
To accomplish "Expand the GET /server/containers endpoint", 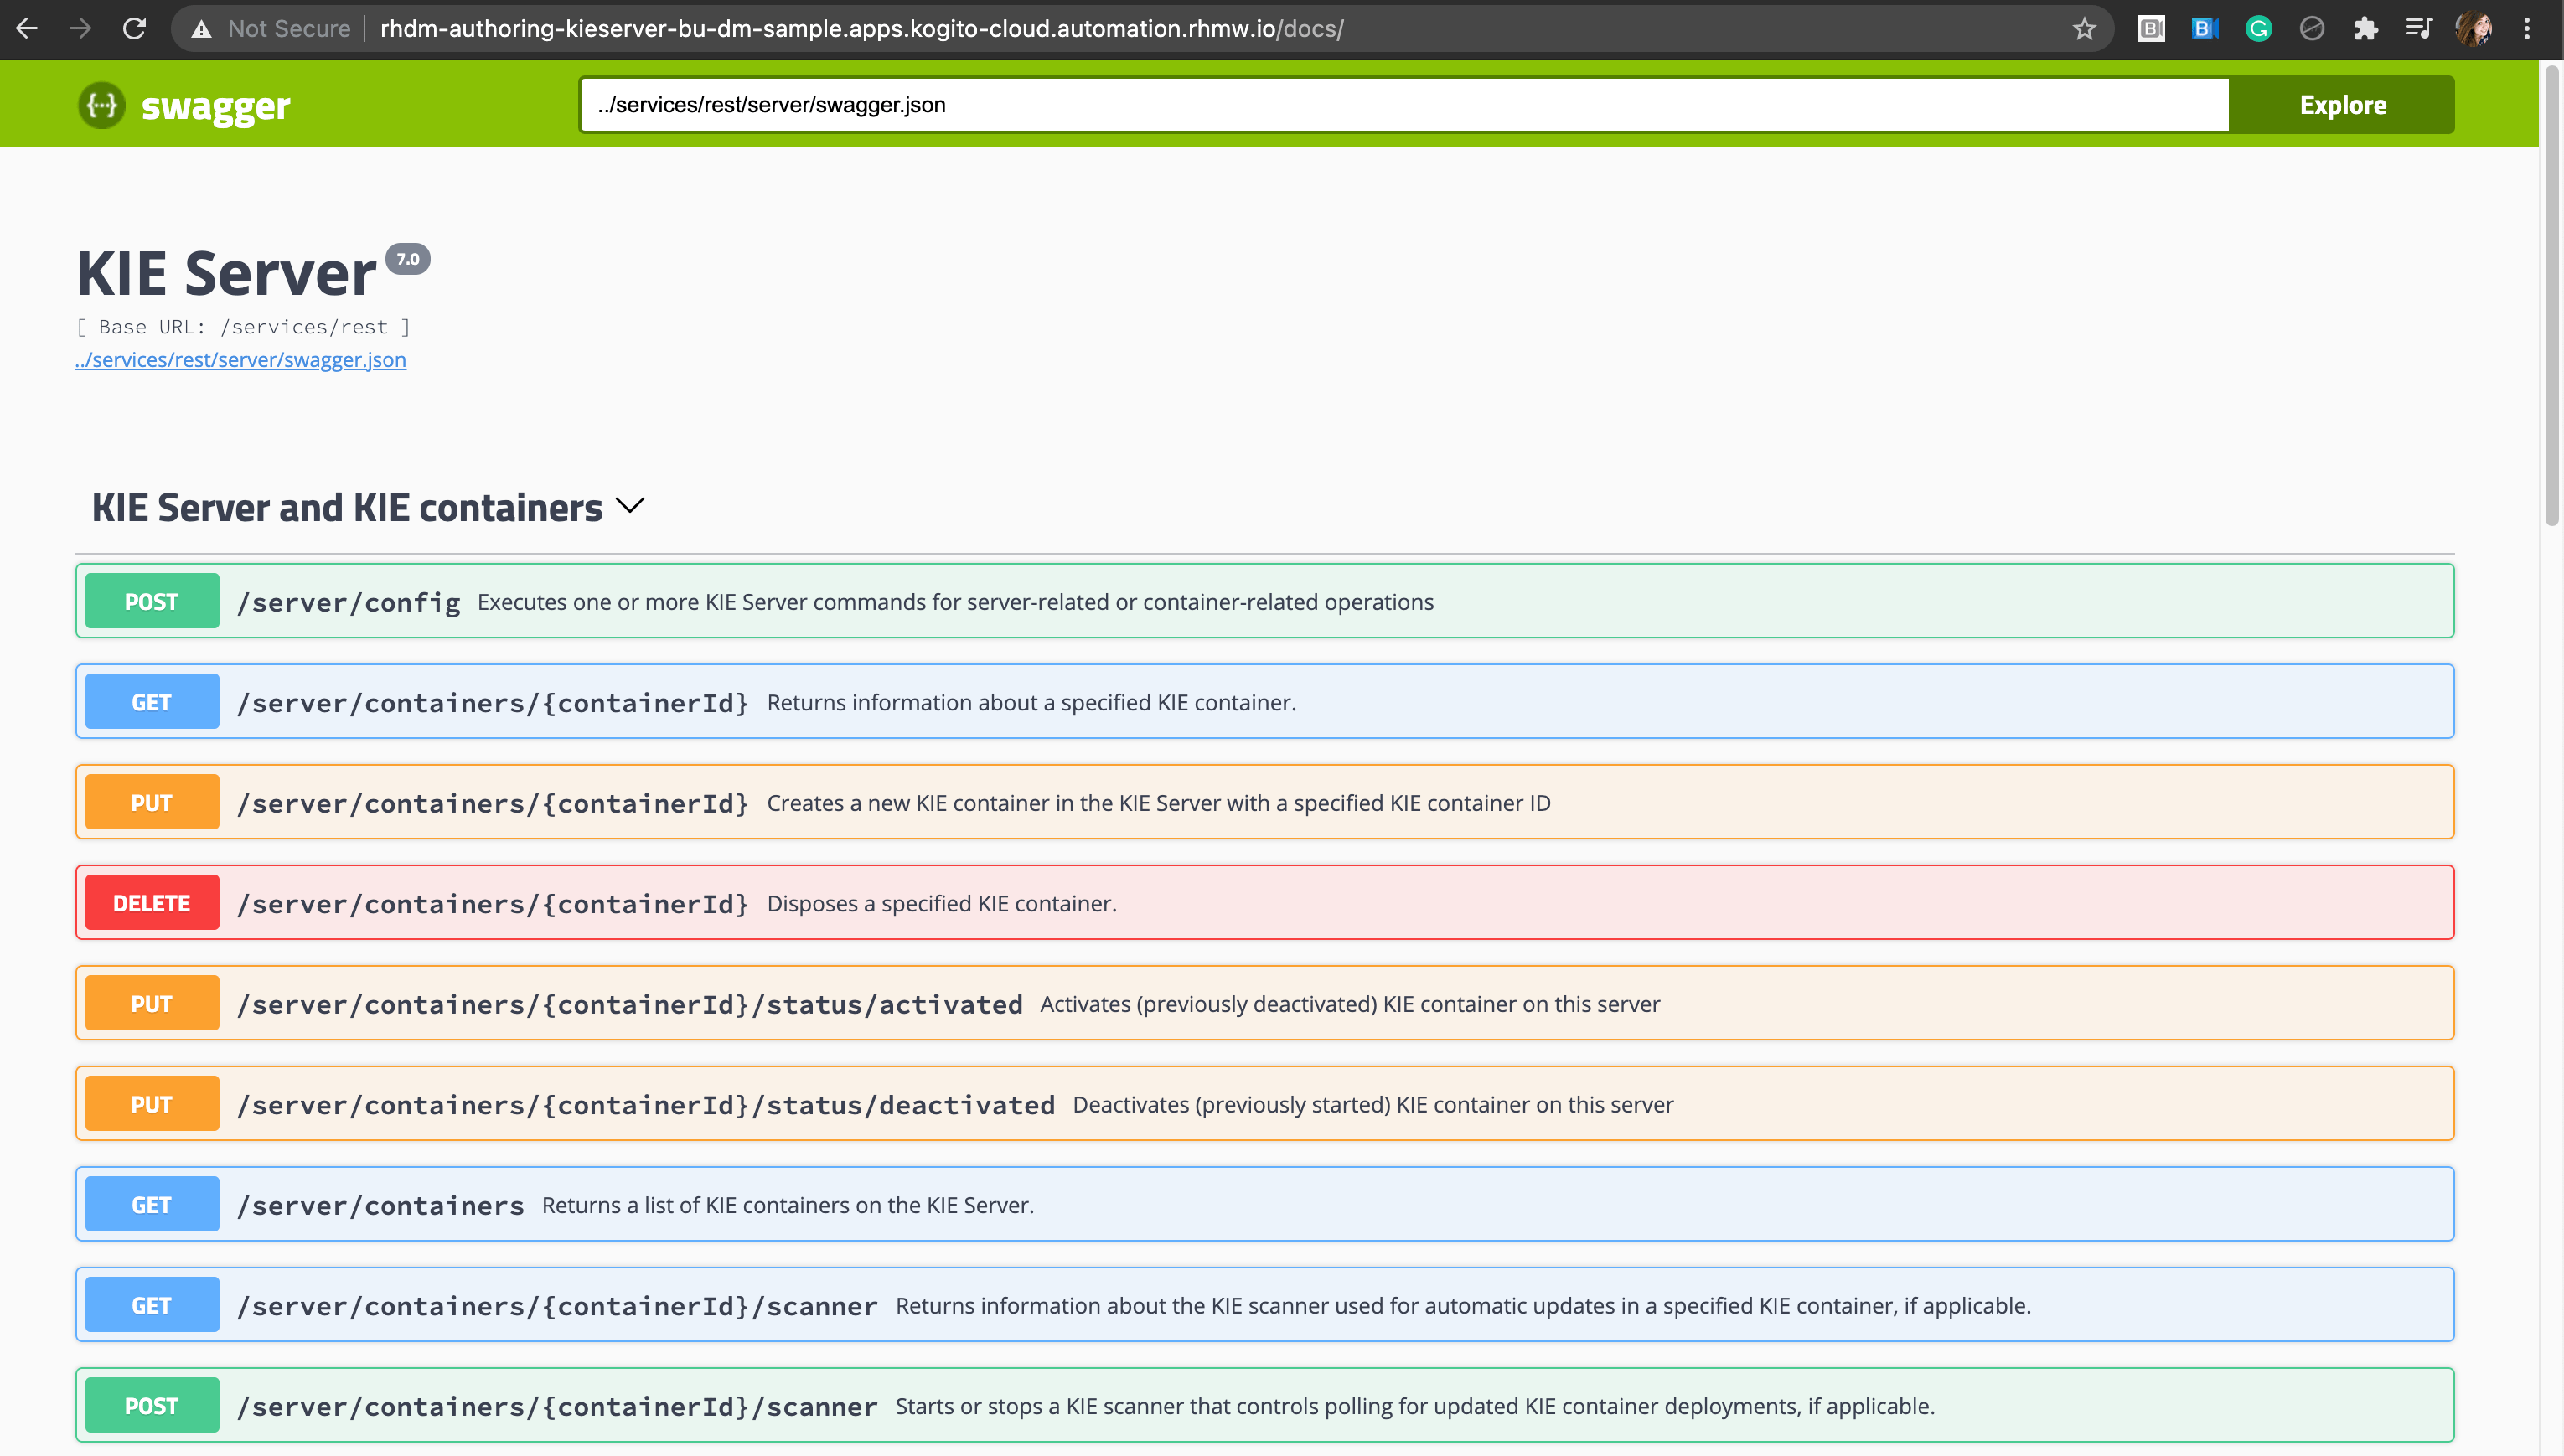I will point(1265,1204).
